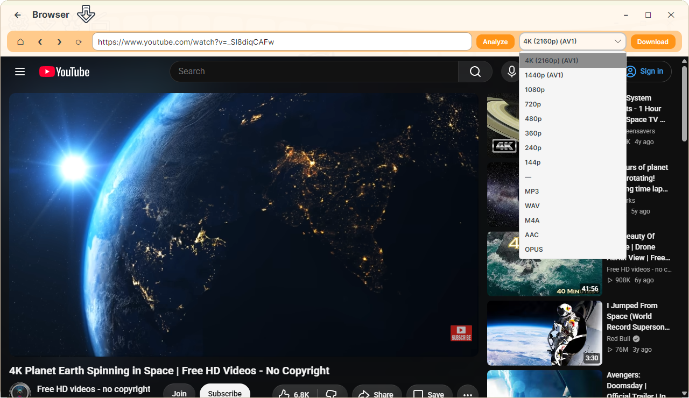
Task: Click the Red Bull channel name
Action: (618, 339)
